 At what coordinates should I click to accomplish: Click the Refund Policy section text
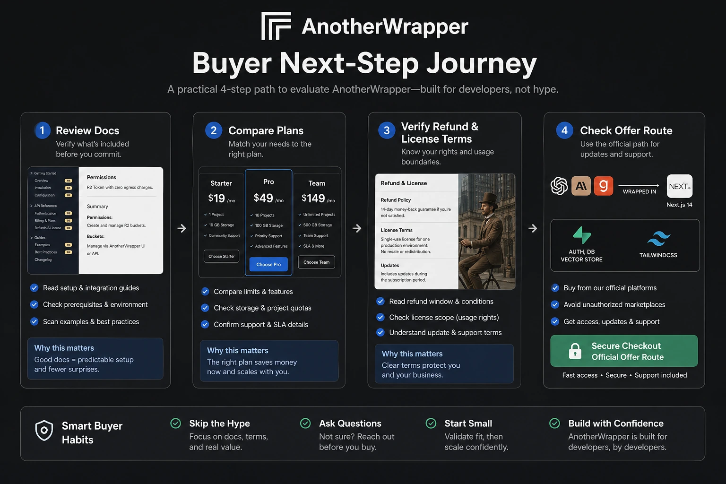[416, 207]
